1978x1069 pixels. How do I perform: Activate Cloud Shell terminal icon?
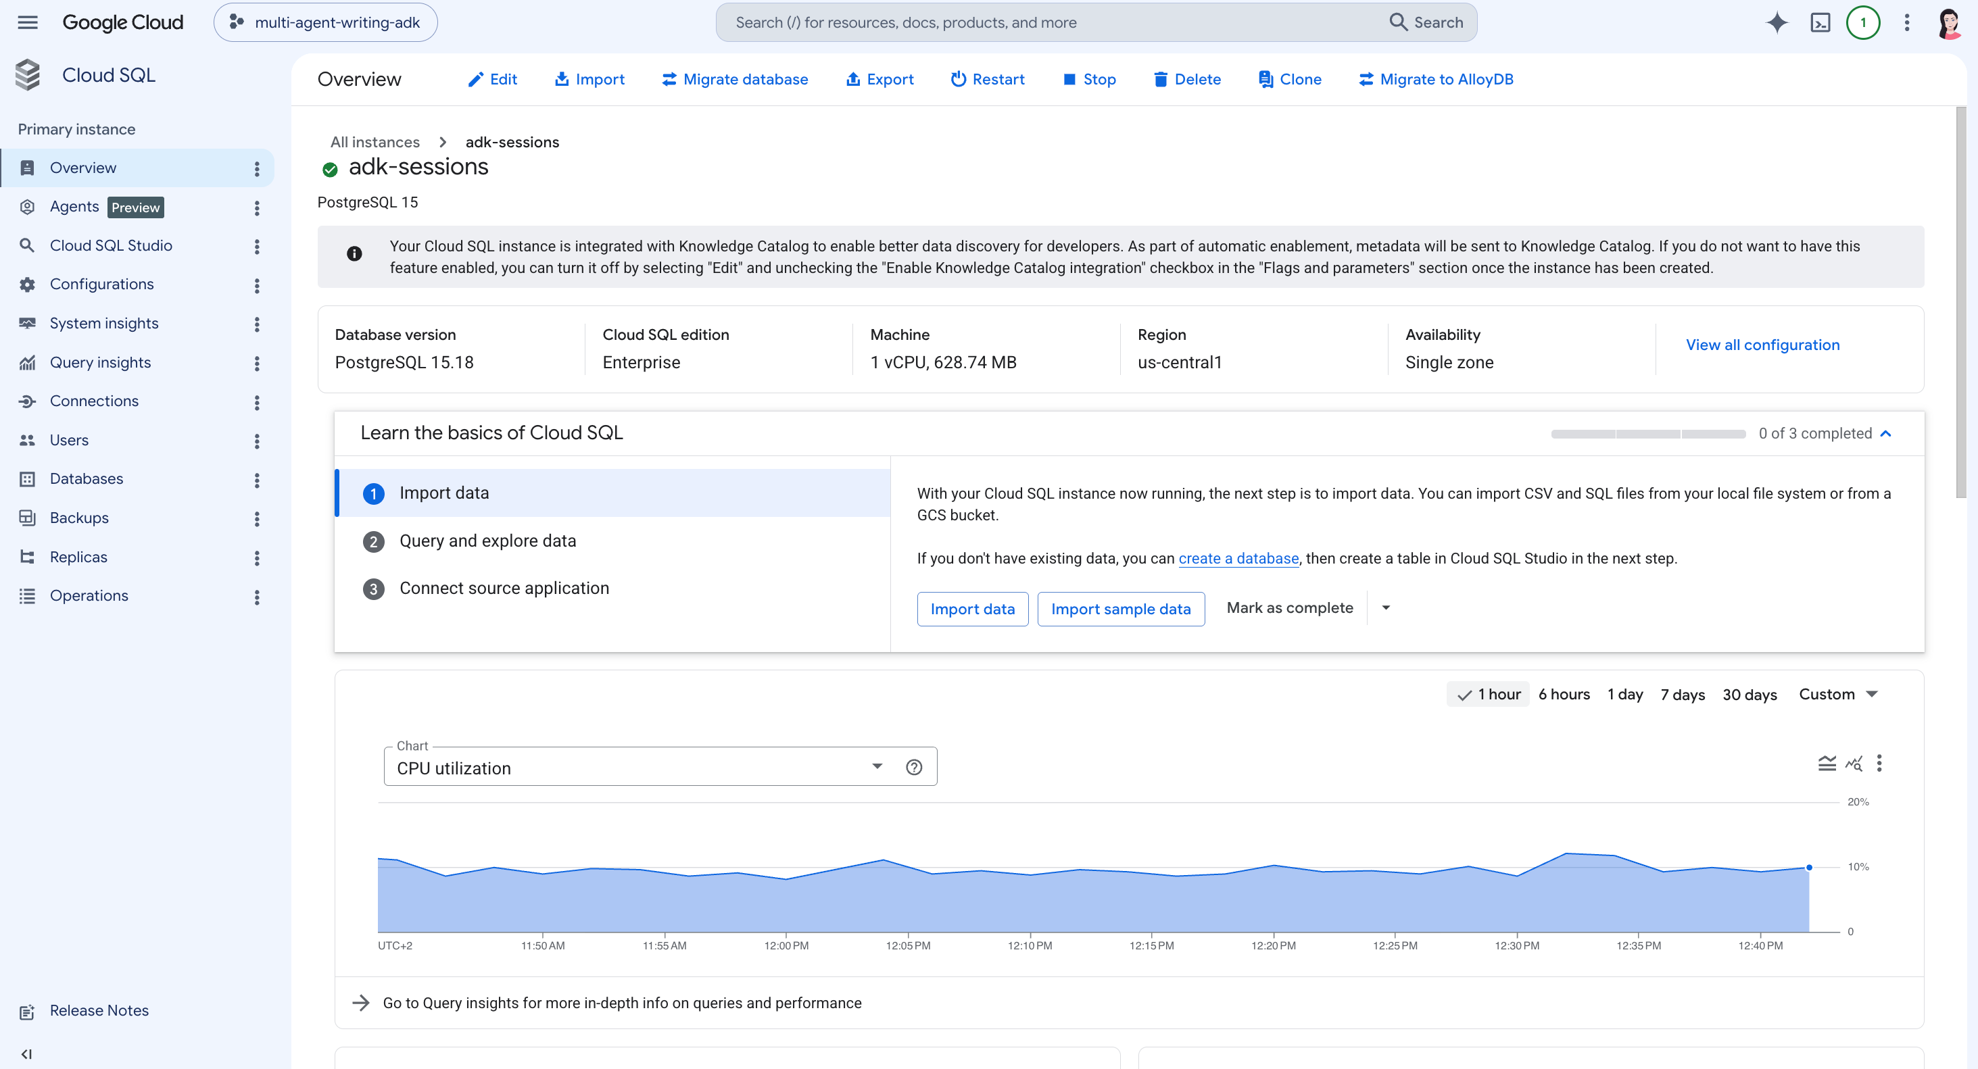1820,22
